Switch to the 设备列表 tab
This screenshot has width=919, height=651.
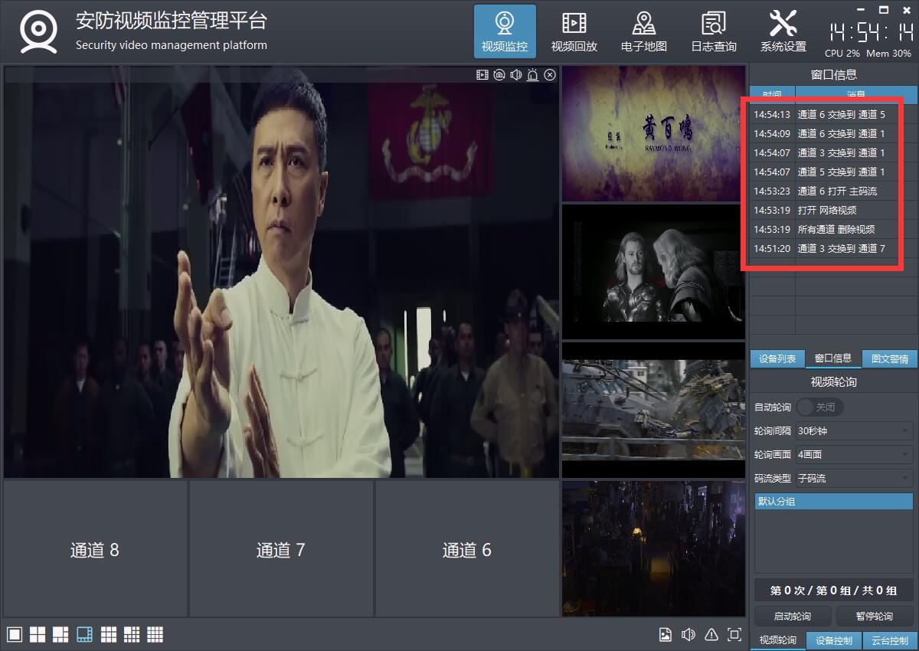pos(777,358)
